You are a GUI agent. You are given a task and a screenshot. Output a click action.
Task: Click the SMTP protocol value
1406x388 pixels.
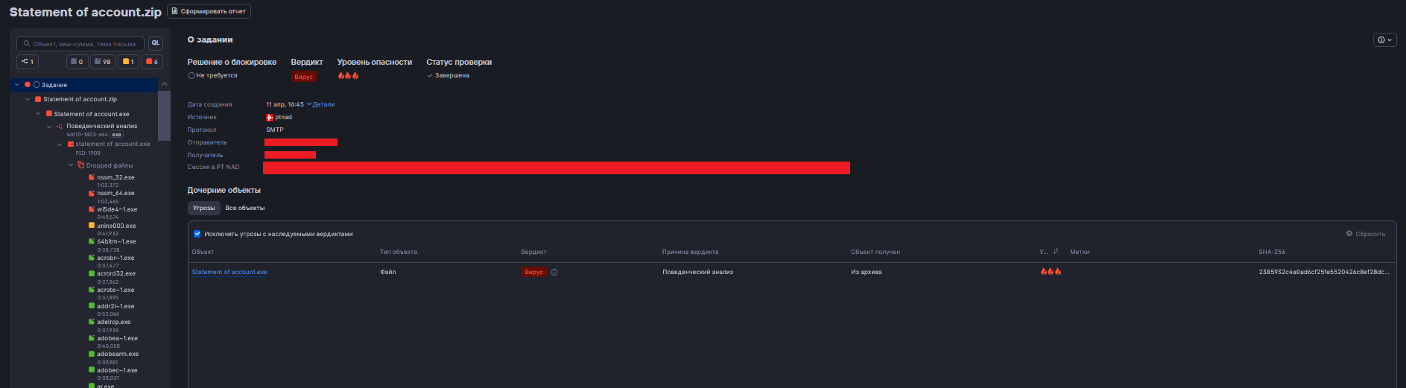pyautogui.click(x=275, y=130)
